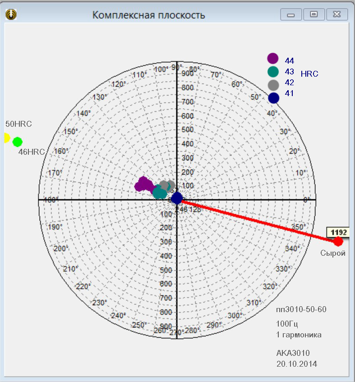Click the dark blue point at the origin

coord(177,198)
